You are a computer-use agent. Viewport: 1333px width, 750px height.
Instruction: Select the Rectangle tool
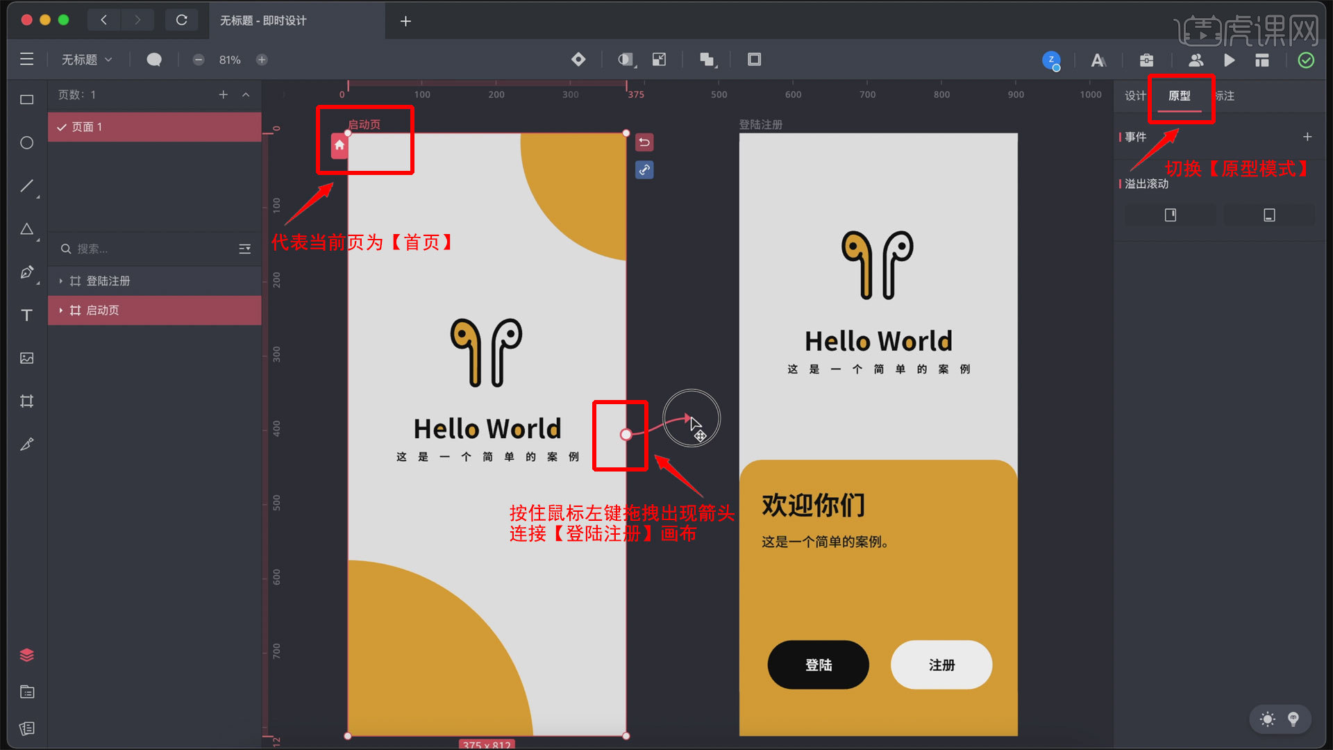(27, 99)
